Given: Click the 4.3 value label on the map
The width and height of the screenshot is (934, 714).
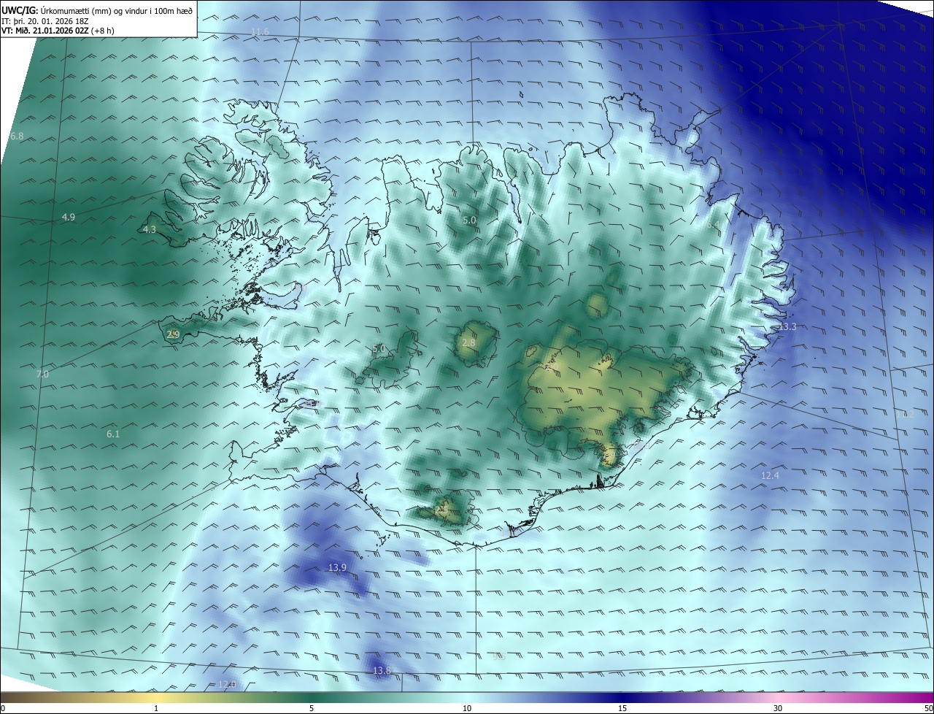Looking at the screenshot, I should (150, 229).
